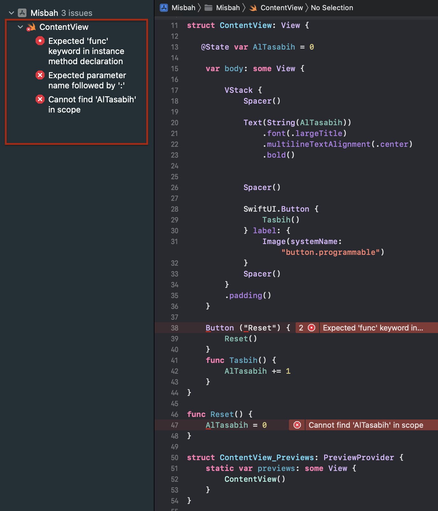Click 'struct ContentView_Previews: PreviewProvider' line
438x511 pixels.
point(295,458)
